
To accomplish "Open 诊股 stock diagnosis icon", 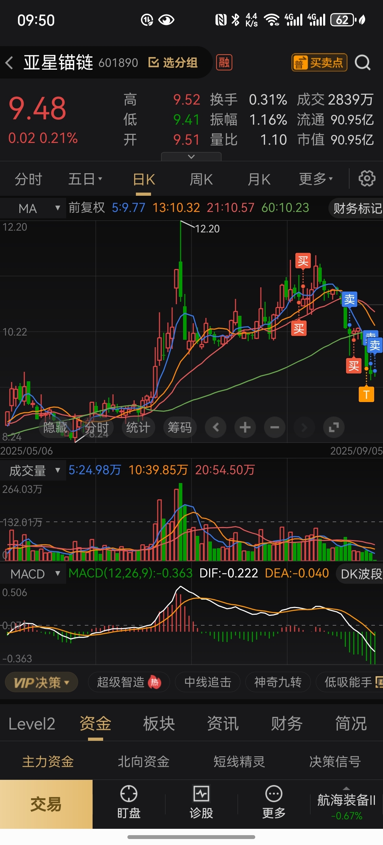I will tap(201, 802).
